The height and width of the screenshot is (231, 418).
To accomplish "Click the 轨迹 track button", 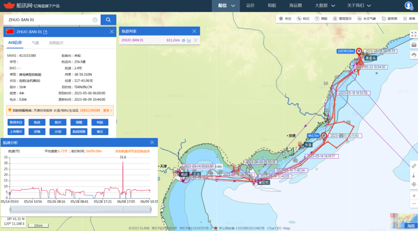I will [37, 122].
